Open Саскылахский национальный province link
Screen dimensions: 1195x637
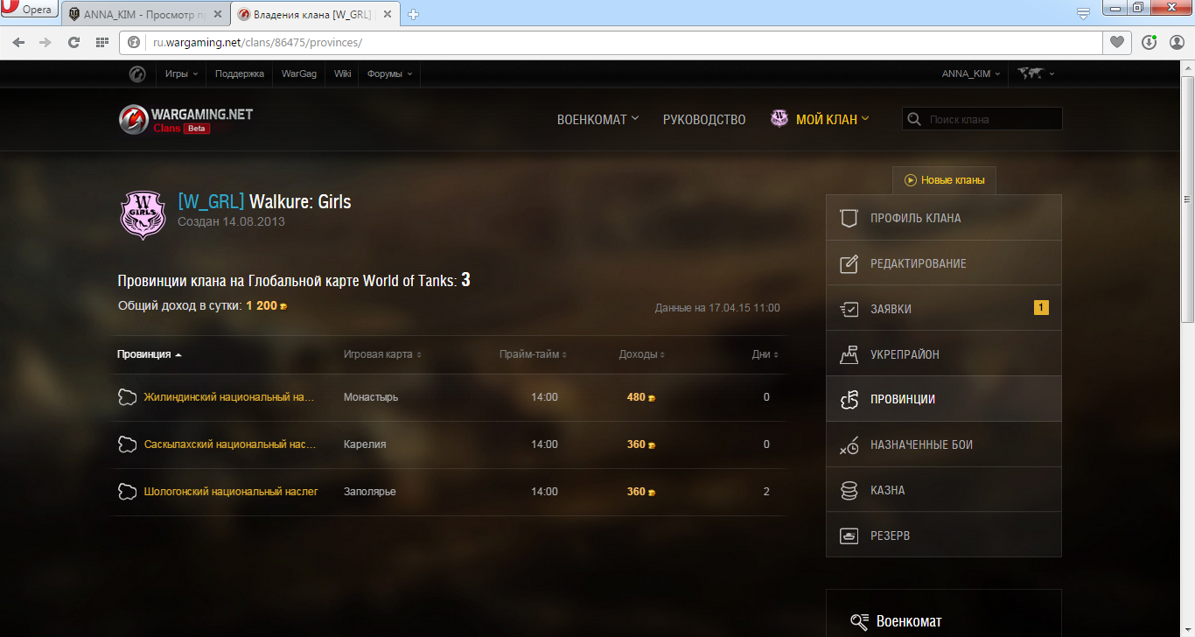(230, 444)
